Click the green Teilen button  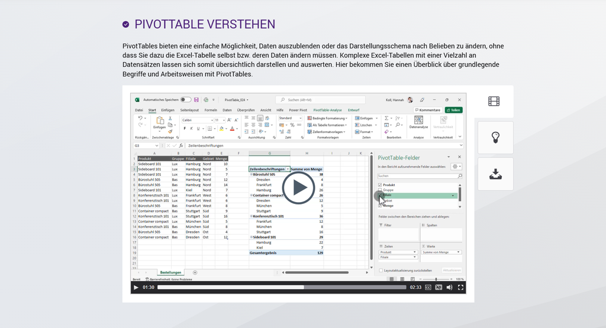pyautogui.click(x=453, y=110)
